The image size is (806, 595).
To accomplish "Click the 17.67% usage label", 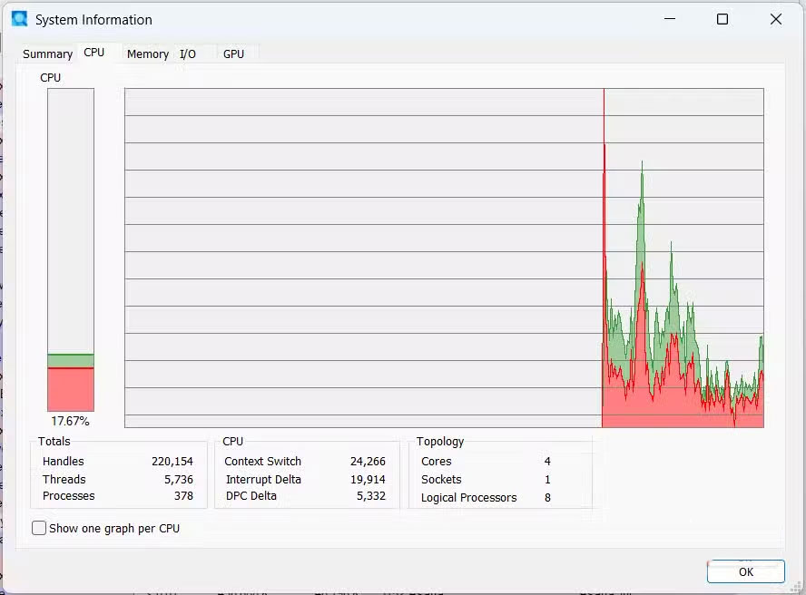I will pyautogui.click(x=70, y=420).
